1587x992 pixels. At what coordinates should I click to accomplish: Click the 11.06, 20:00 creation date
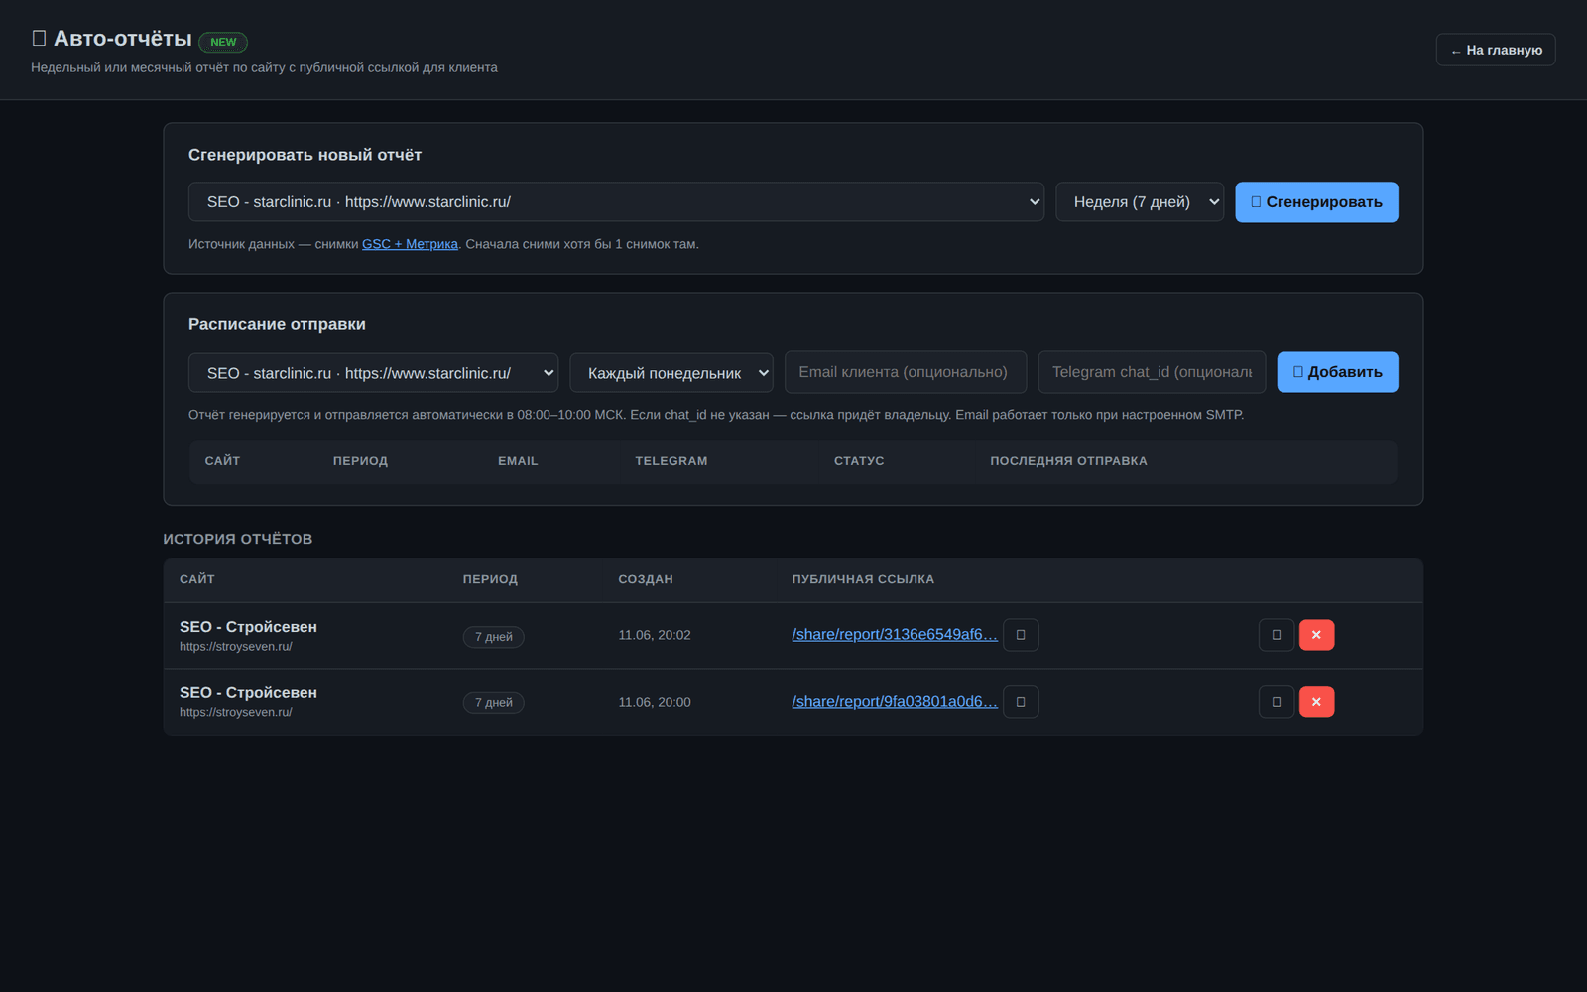pos(655,702)
